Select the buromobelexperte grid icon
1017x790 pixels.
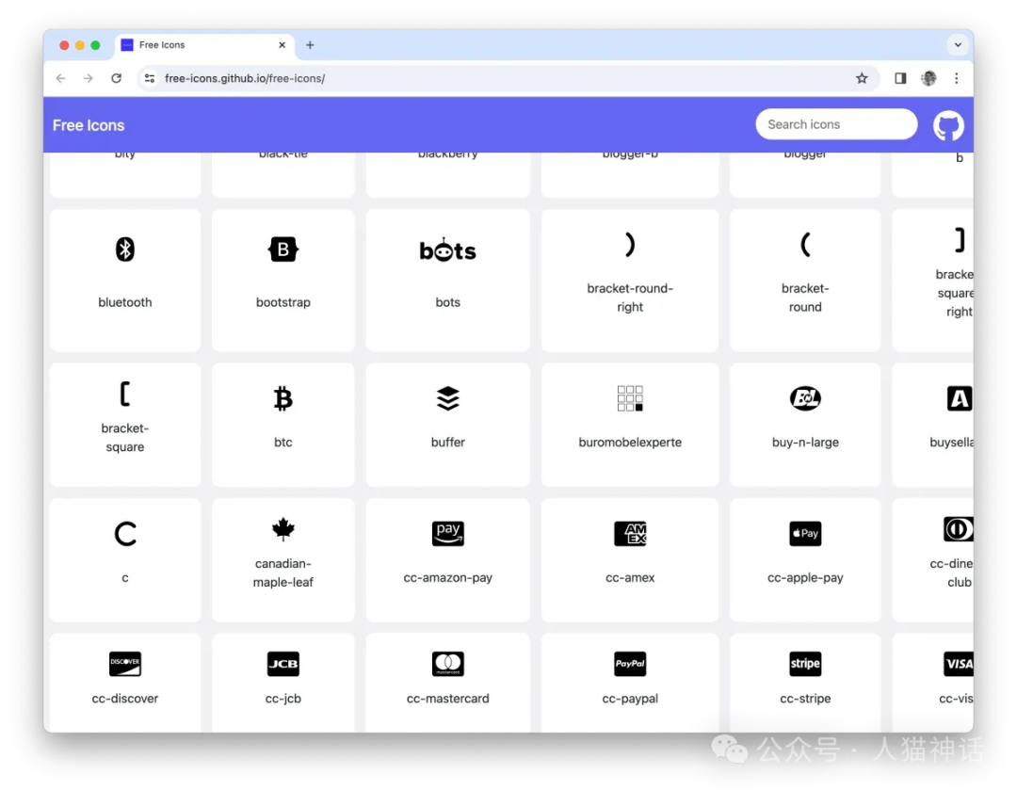[630, 398]
